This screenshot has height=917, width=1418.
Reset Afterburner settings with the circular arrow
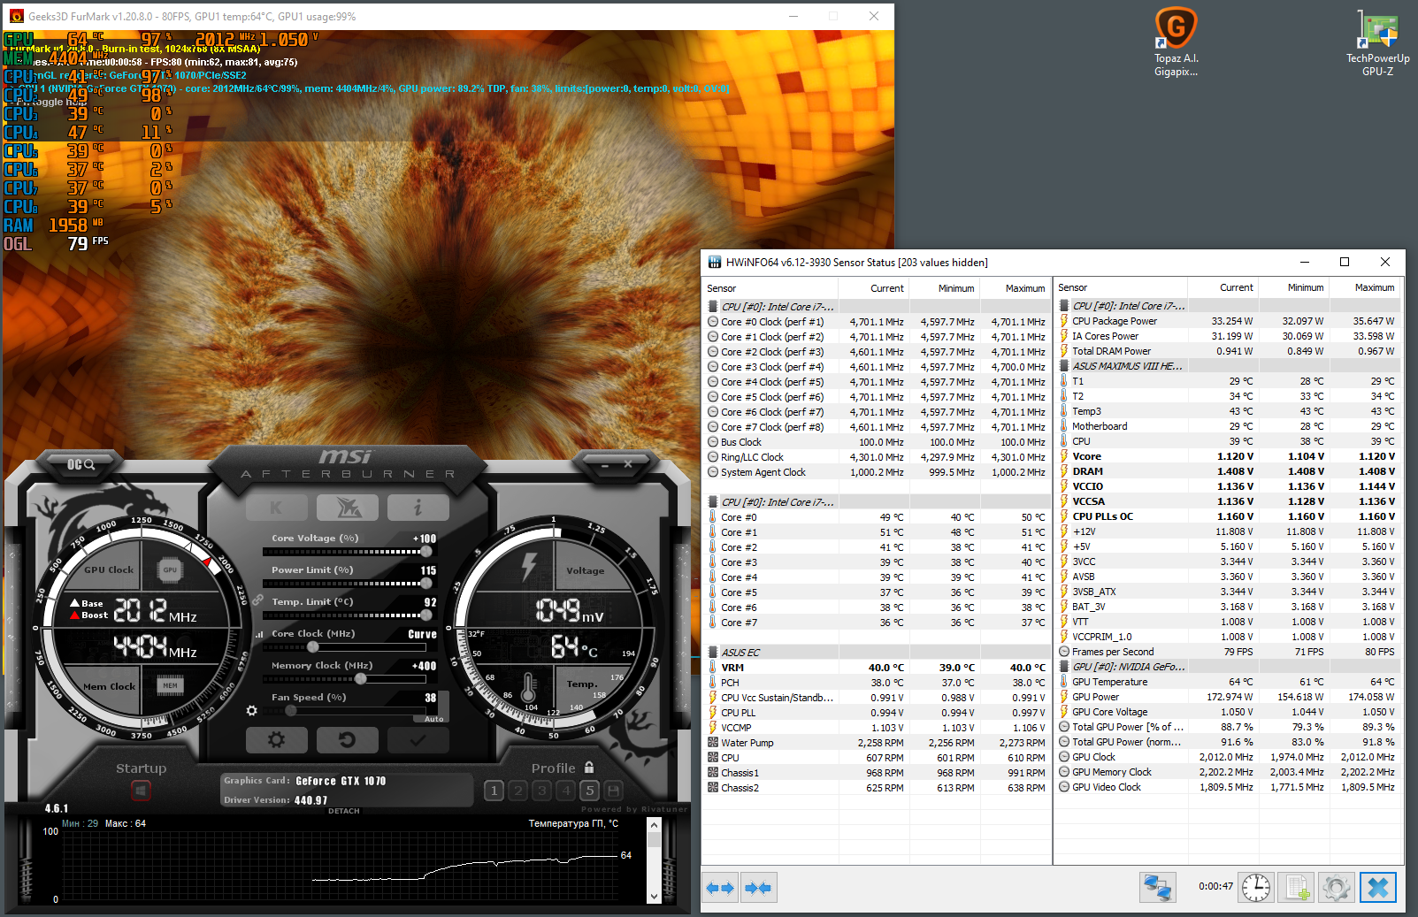347,740
